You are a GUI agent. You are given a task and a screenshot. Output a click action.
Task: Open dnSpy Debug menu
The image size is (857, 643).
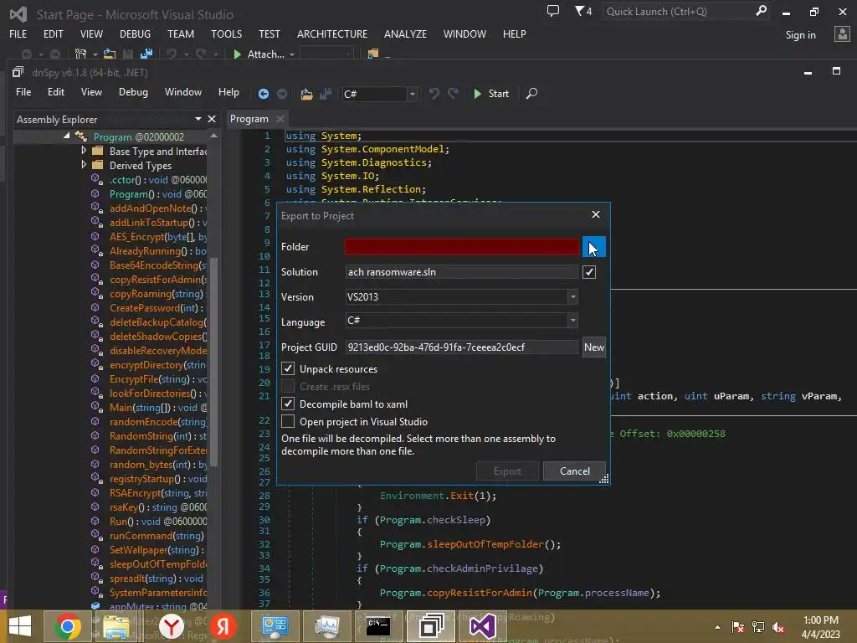[x=133, y=92]
